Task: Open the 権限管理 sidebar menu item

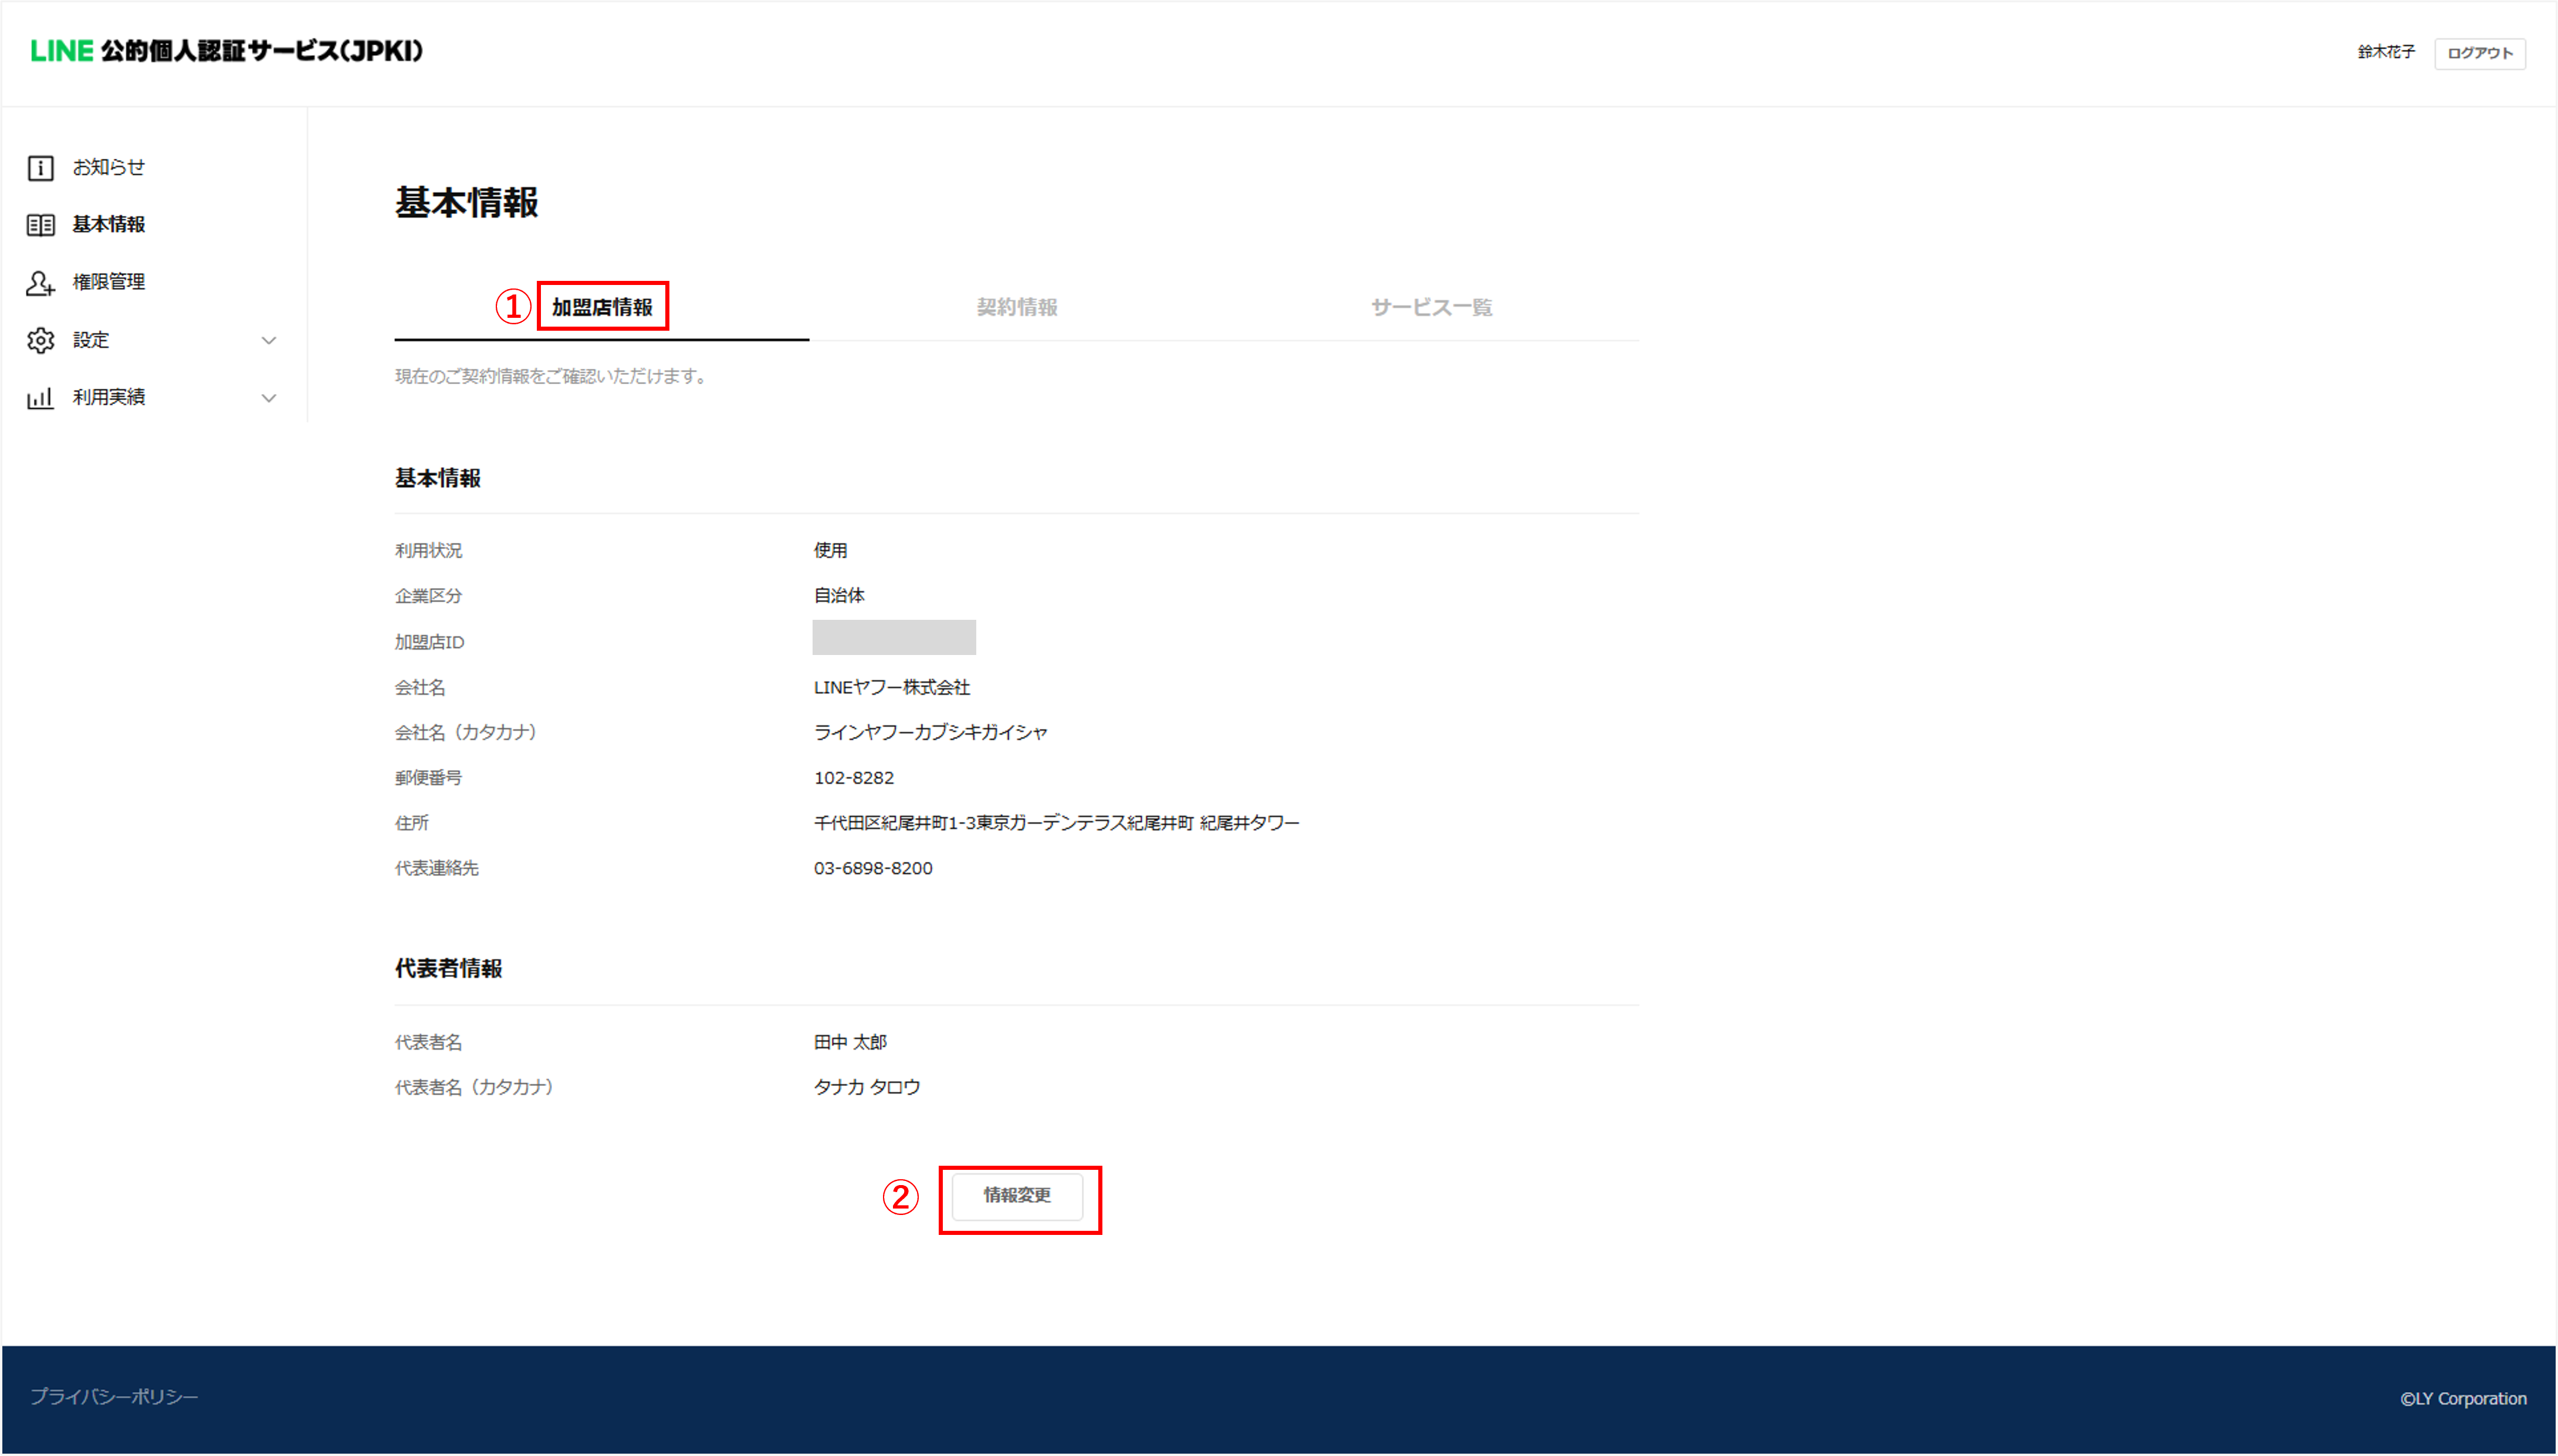Action: 109,283
